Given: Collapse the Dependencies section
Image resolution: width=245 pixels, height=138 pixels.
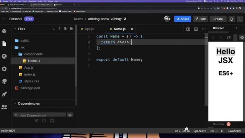Looking at the screenshot, I should point(15,103).
